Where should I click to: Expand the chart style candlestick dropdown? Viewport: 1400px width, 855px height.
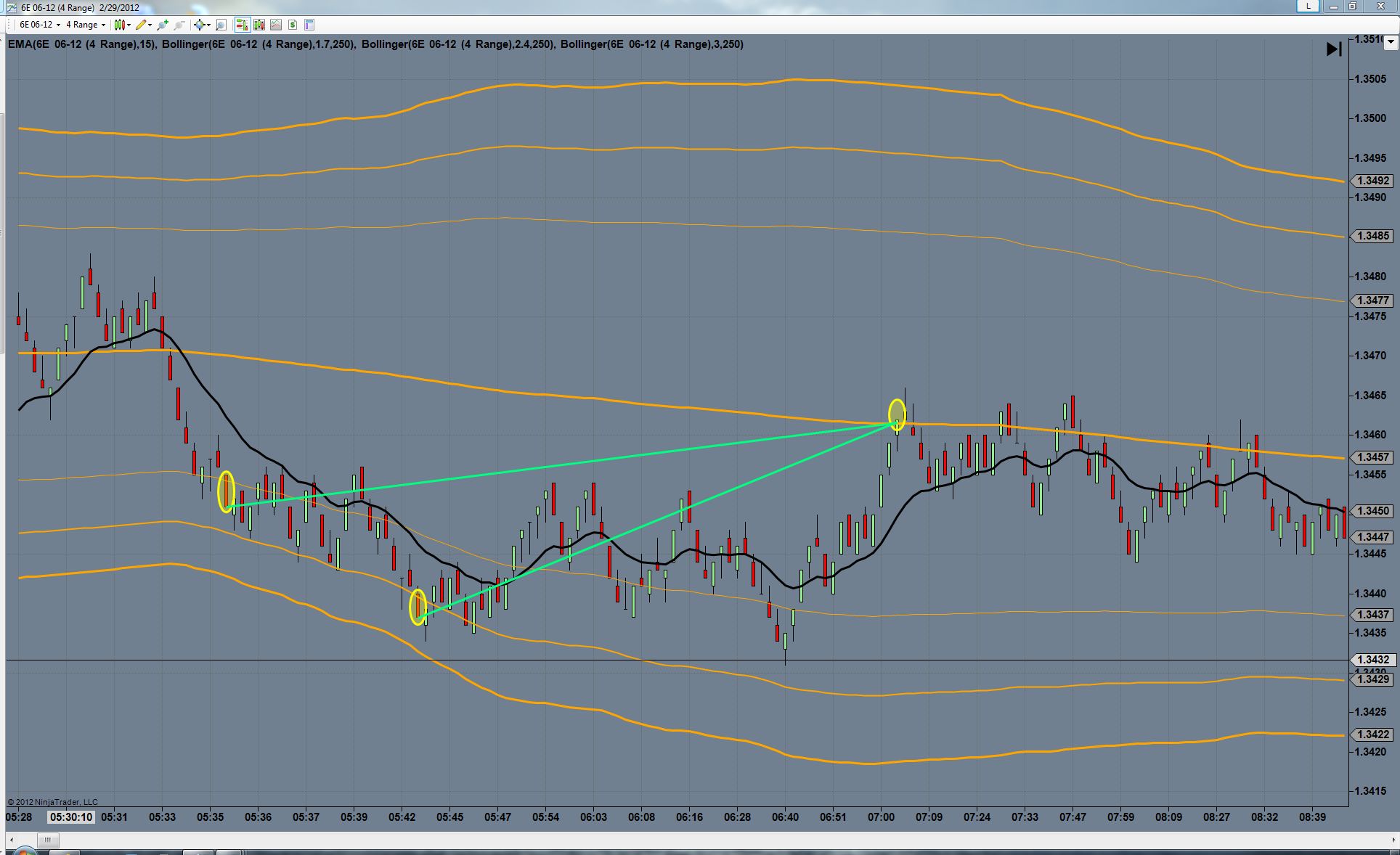[x=129, y=25]
